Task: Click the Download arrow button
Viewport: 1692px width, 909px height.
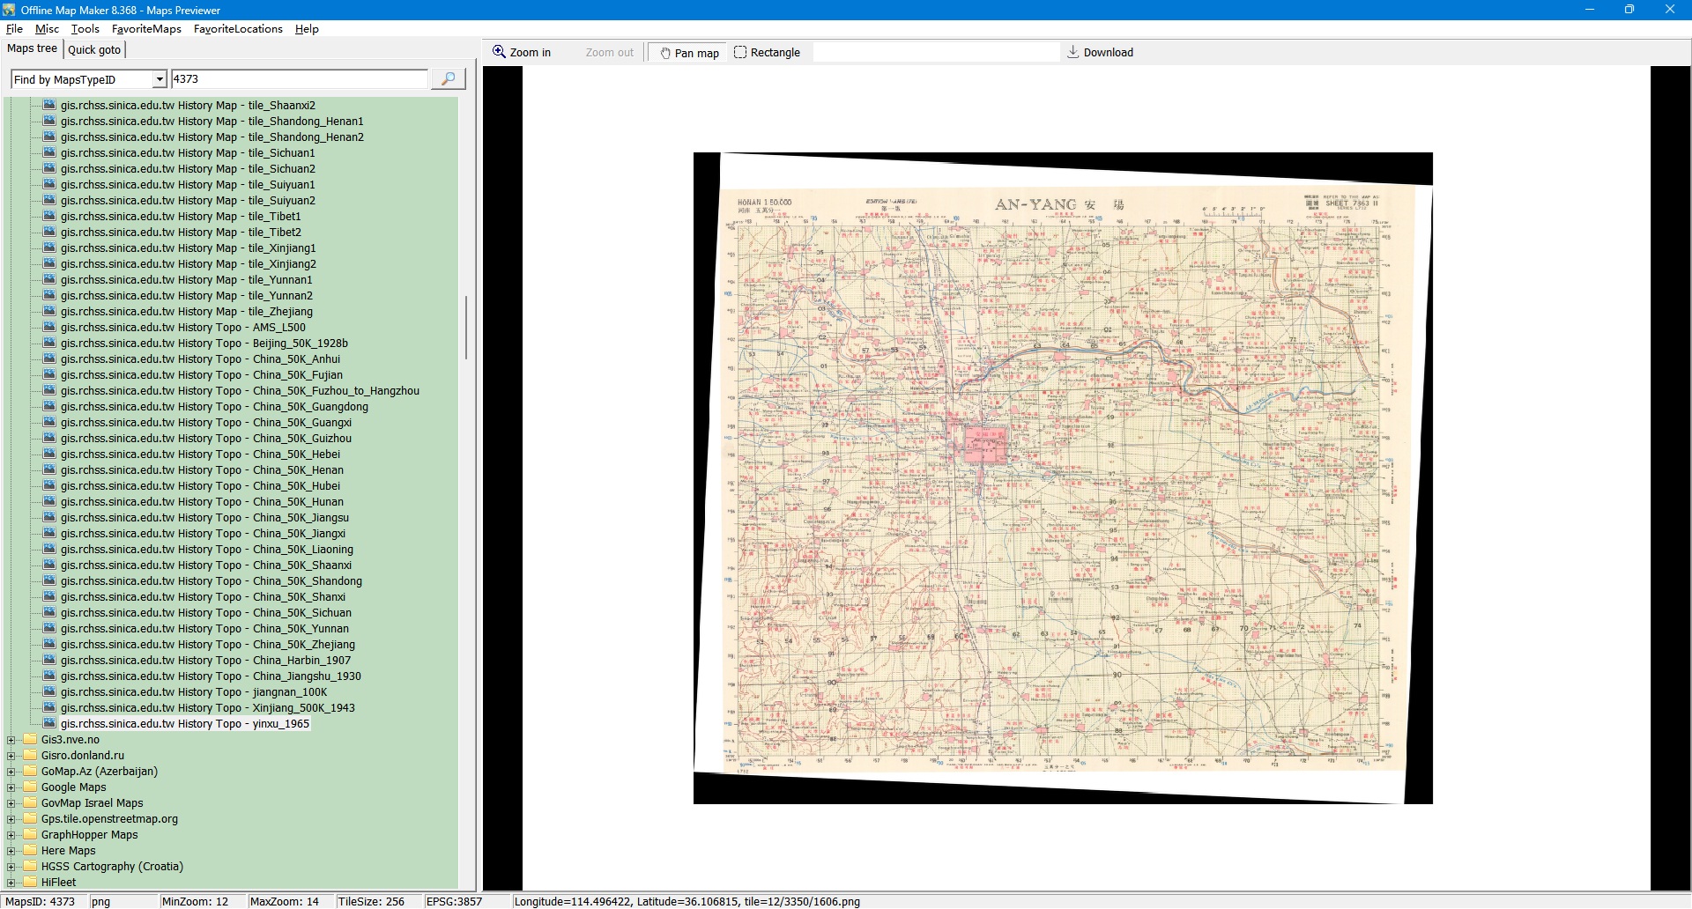Action: (x=1100, y=53)
